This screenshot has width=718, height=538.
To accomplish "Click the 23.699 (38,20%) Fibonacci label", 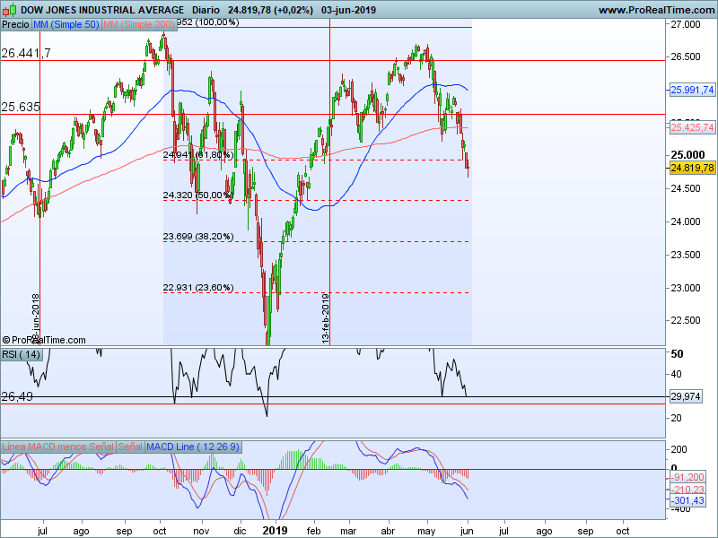I will (x=198, y=236).
